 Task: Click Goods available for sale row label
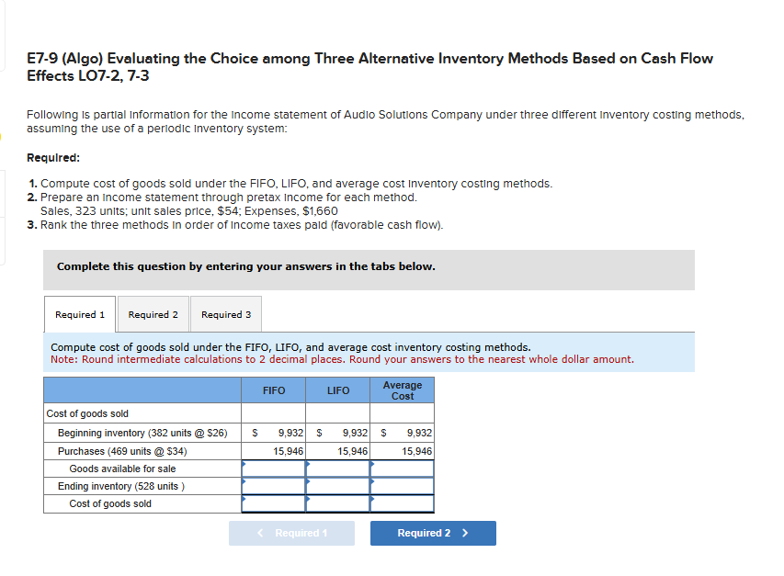click(122, 469)
